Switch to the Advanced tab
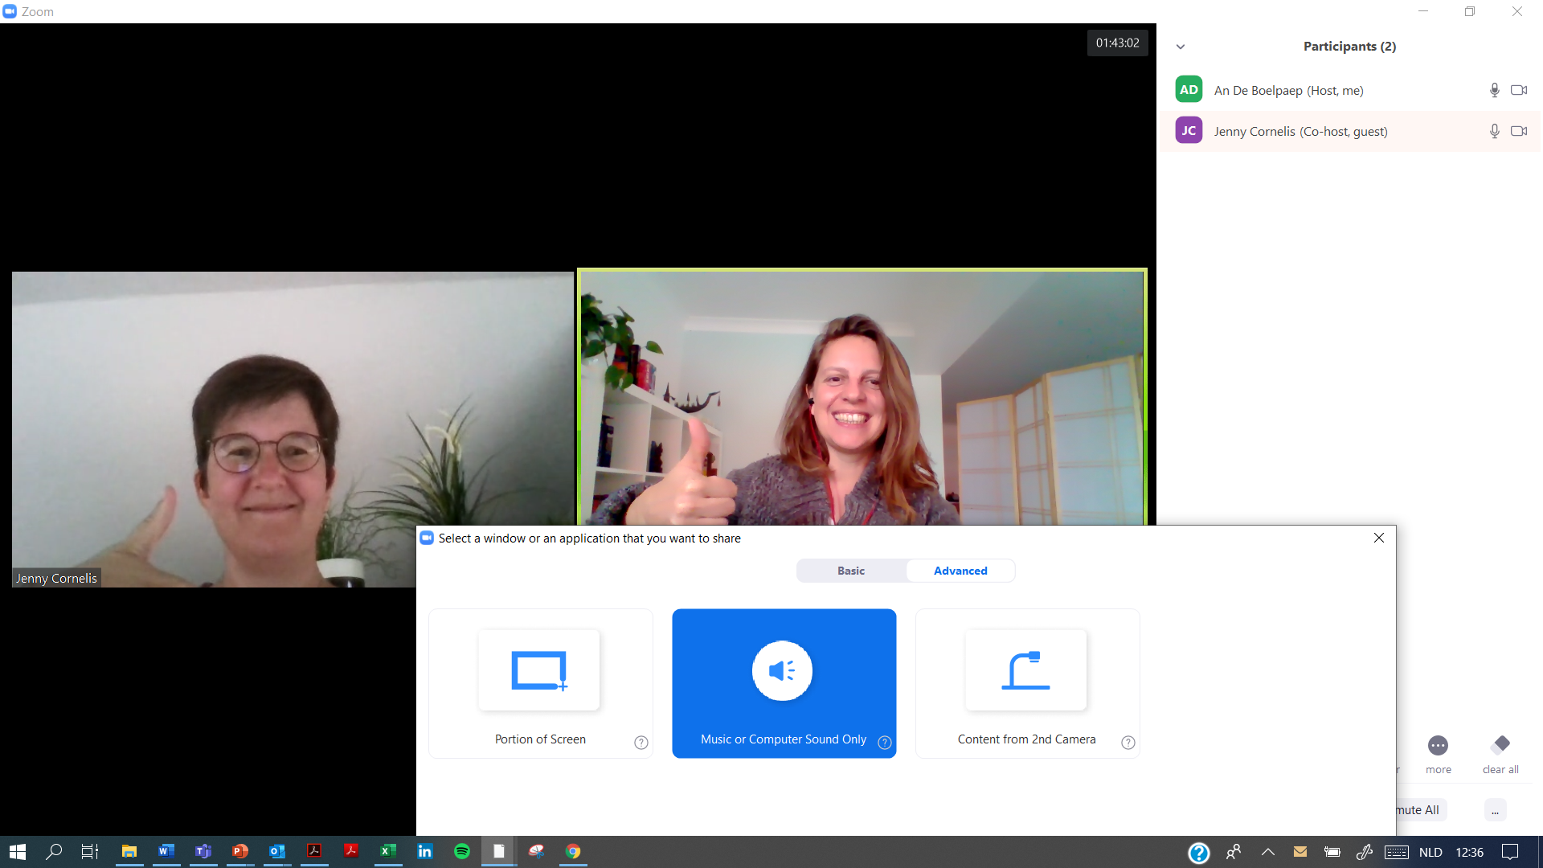Image resolution: width=1543 pixels, height=868 pixels. click(960, 571)
